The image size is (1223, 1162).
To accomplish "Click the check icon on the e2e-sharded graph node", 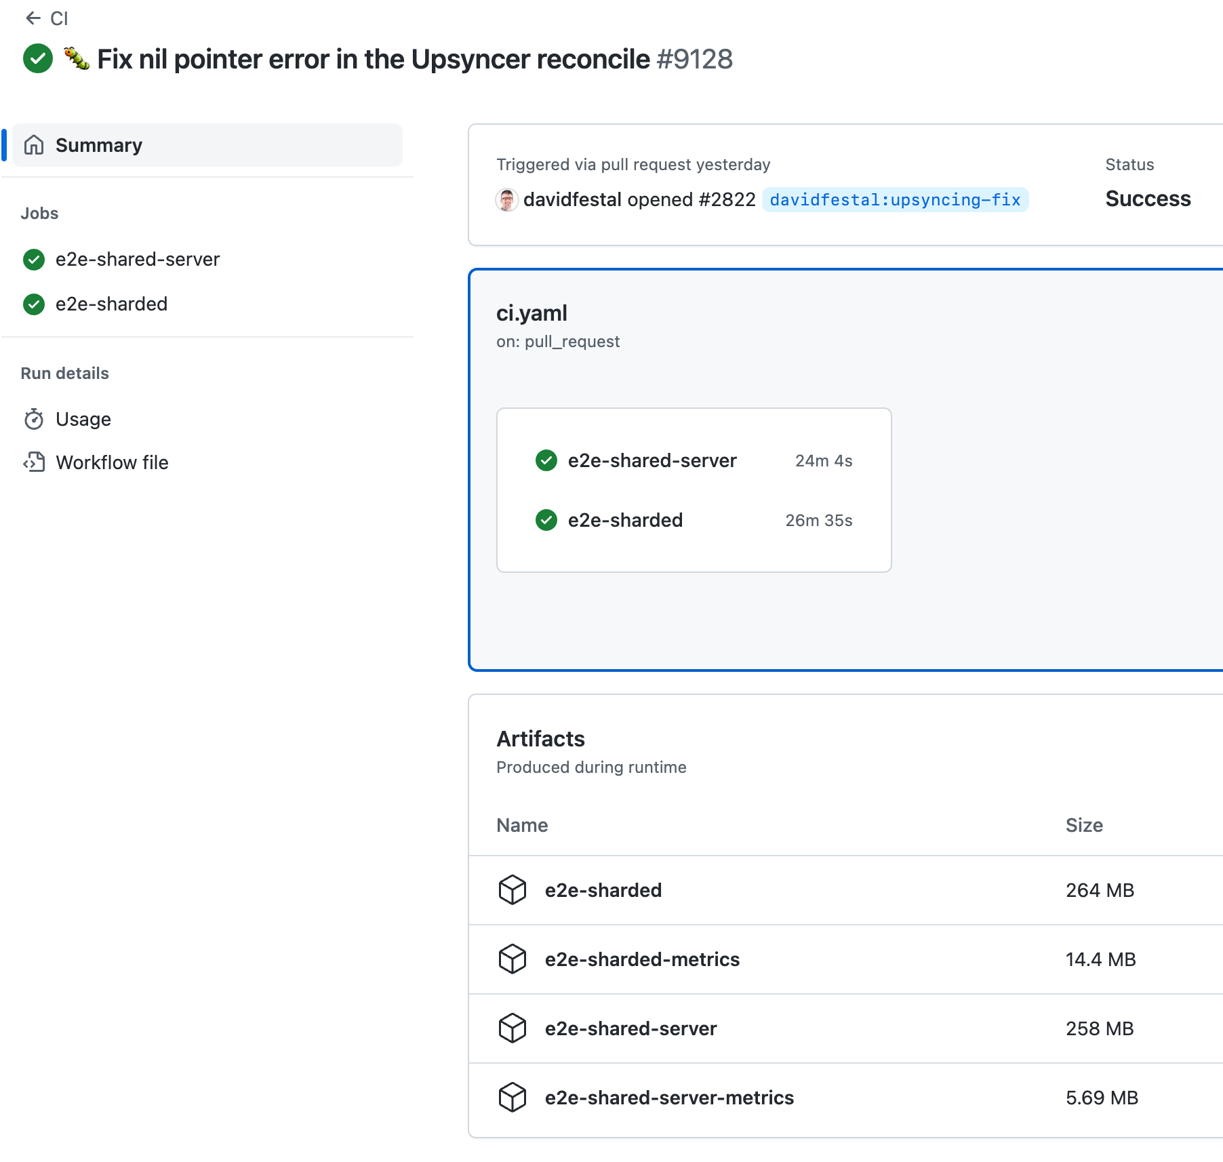I will [546, 520].
